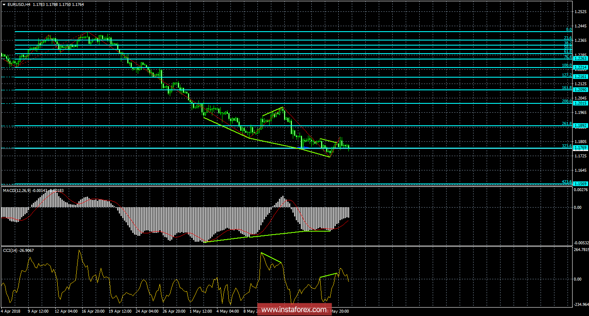Click the 1.2090 price tag
The image size is (589, 316).
[x=580, y=90]
